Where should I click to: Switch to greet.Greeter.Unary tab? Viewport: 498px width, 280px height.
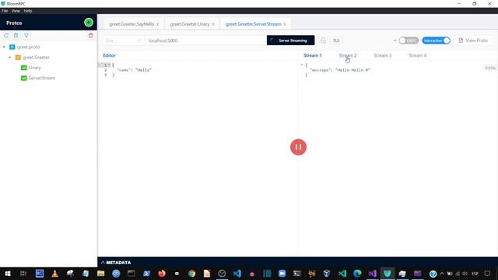coord(190,24)
